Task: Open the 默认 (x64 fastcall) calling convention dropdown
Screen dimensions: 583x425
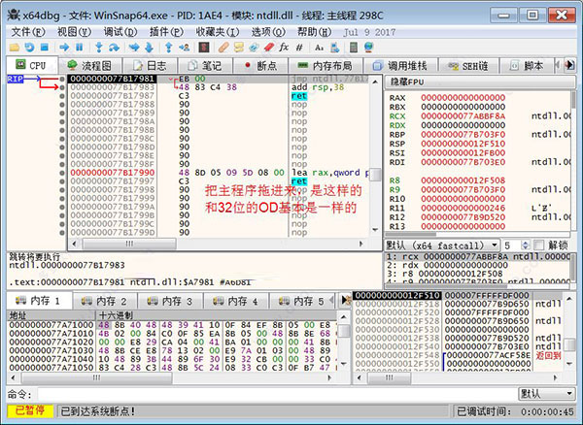Action: (441, 245)
